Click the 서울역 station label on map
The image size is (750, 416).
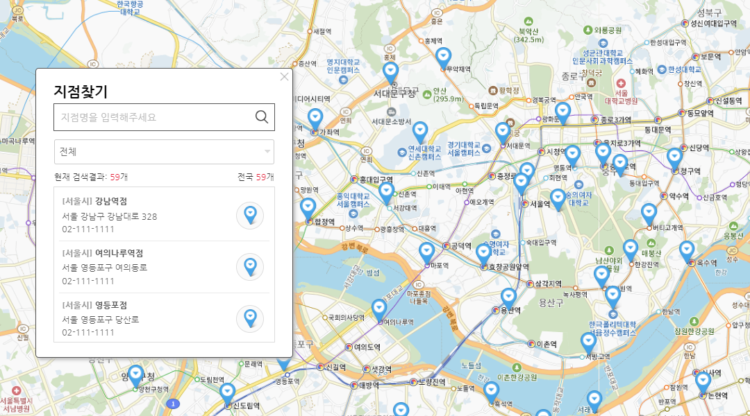[540, 204]
